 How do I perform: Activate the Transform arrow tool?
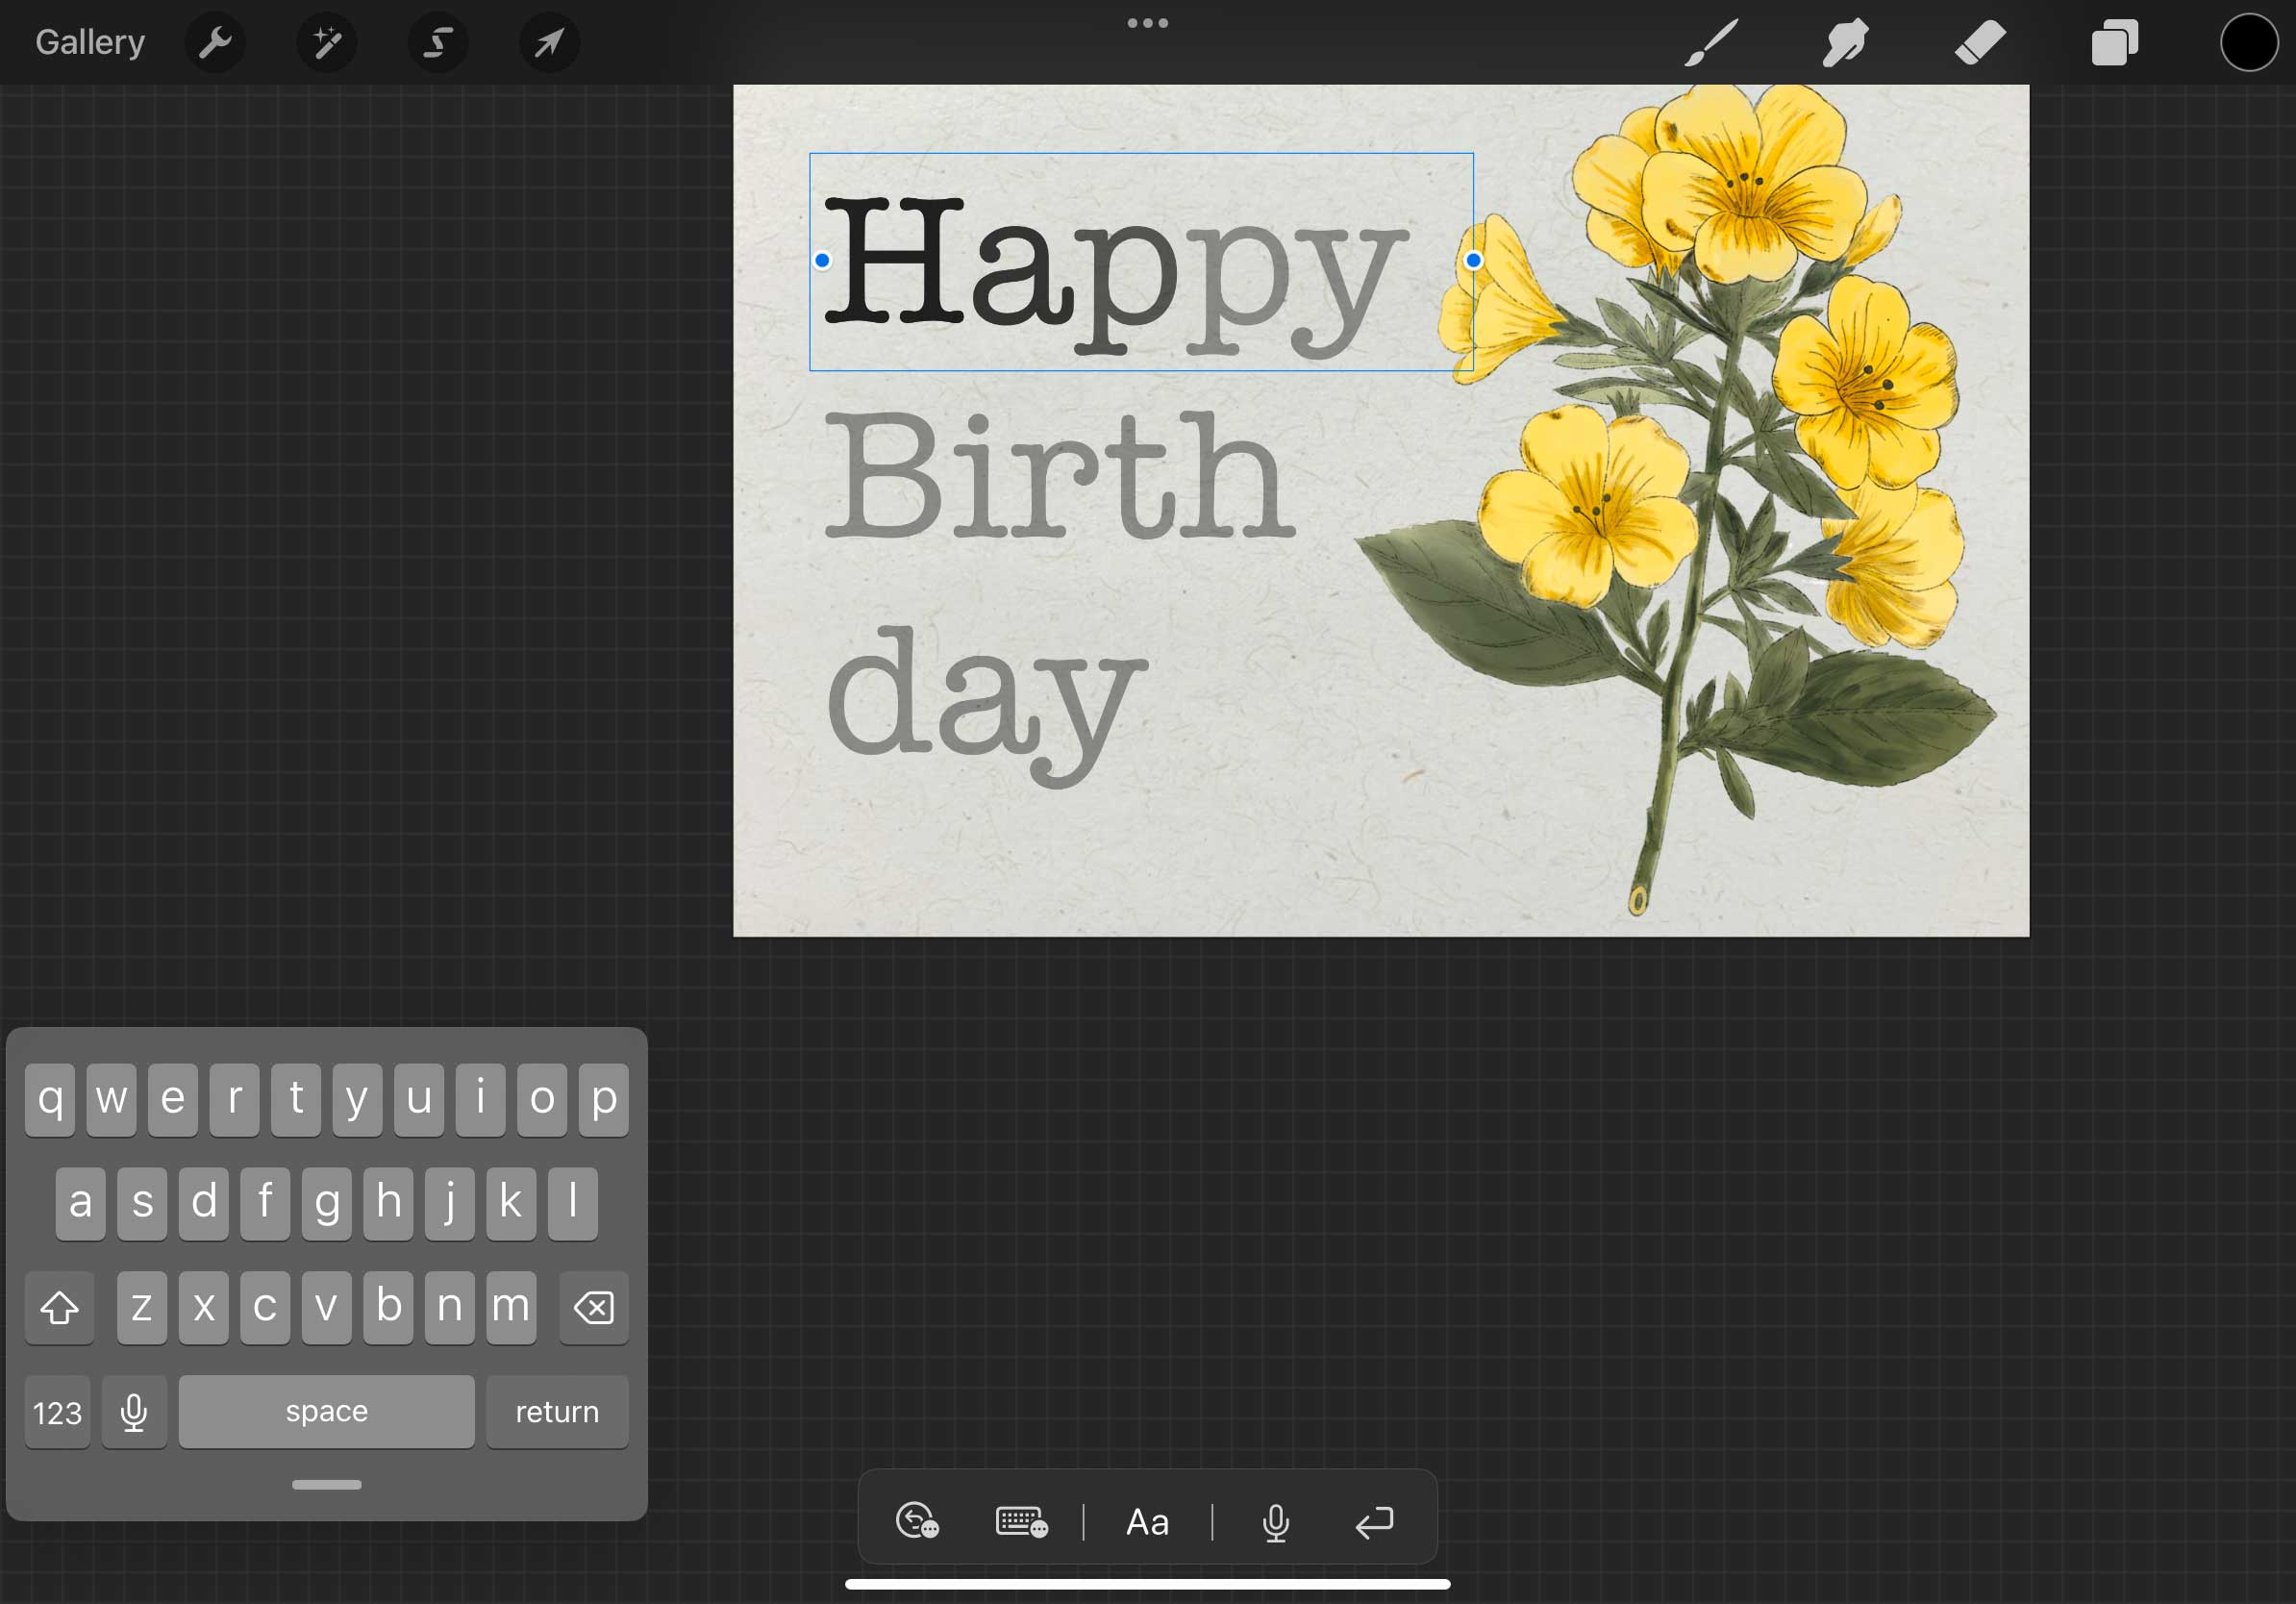pyautogui.click(x=549, y=43)
